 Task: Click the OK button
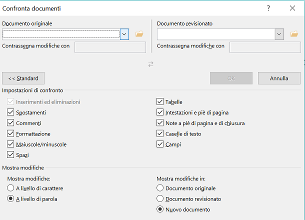click(x=231, y=78)
